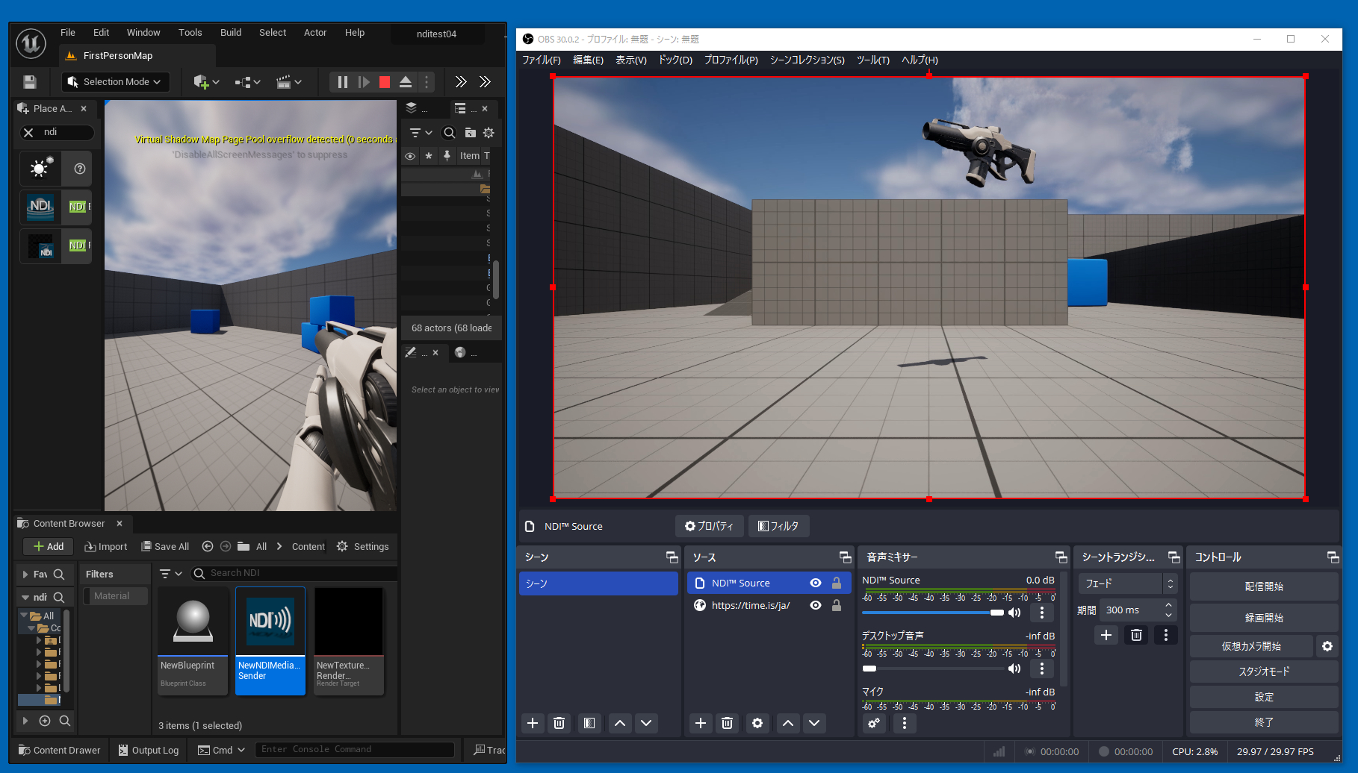Mute the NDI Source audio channel
The image size is (1358, 773).
(1014, 613)
